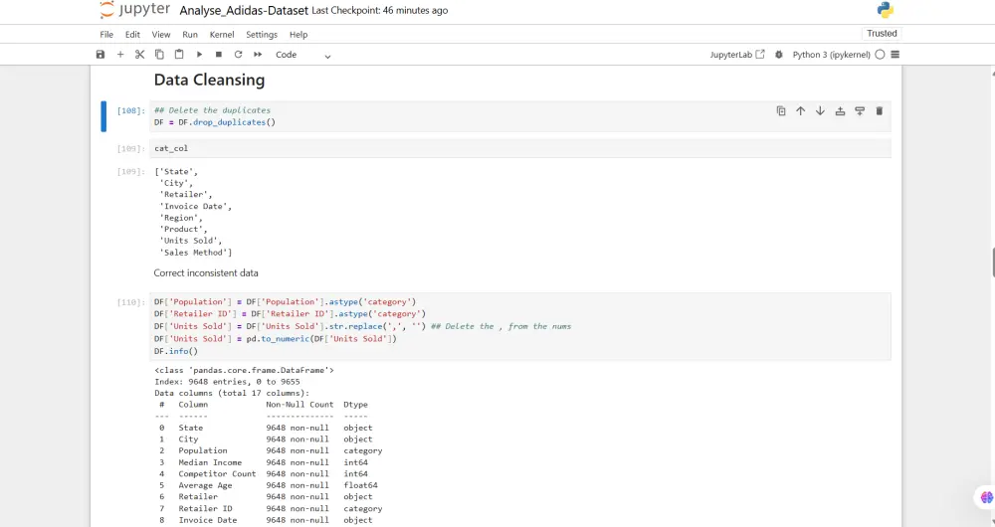Enable the debugger with the bug icon
995x527 pixels.
779,55
